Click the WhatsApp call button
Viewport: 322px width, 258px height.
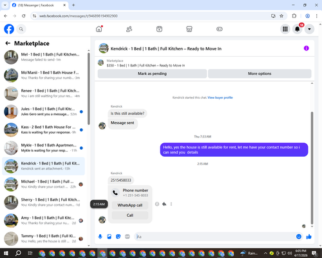(x=130, y=205)
